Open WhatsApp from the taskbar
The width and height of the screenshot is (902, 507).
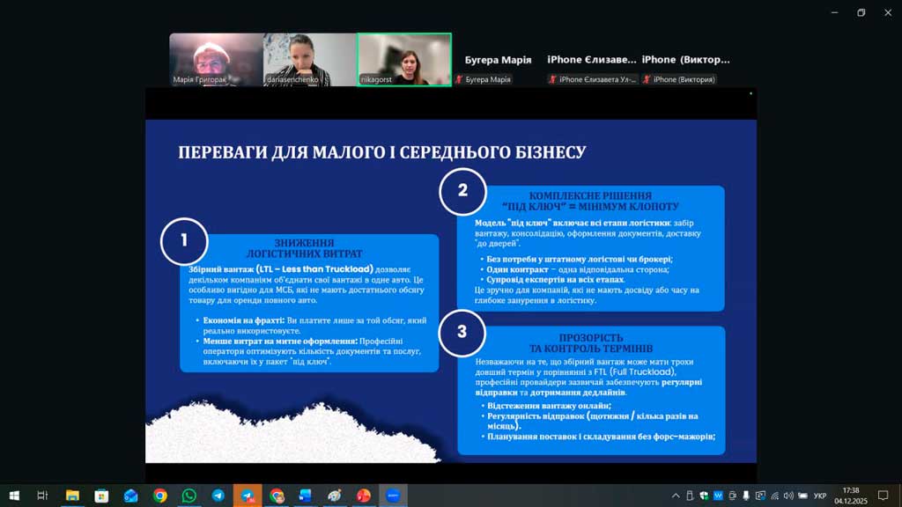tap(189, 496)
